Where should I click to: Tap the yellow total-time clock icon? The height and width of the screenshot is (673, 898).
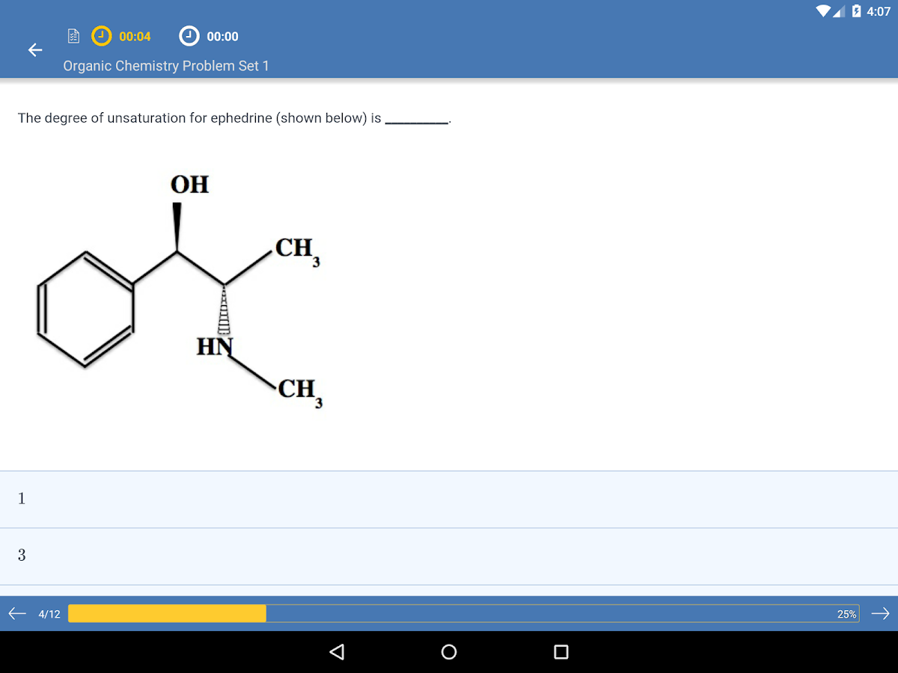point(100,36)
